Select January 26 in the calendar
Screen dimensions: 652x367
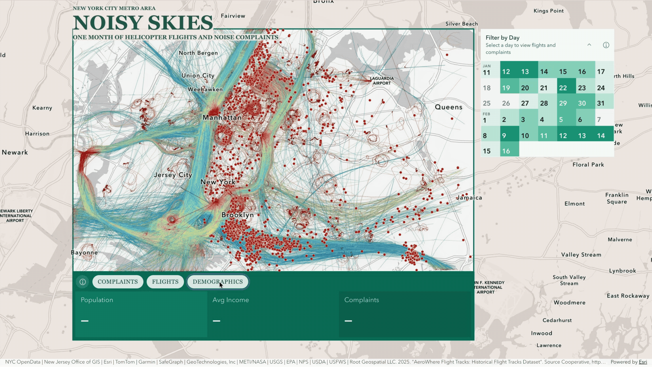509,101
